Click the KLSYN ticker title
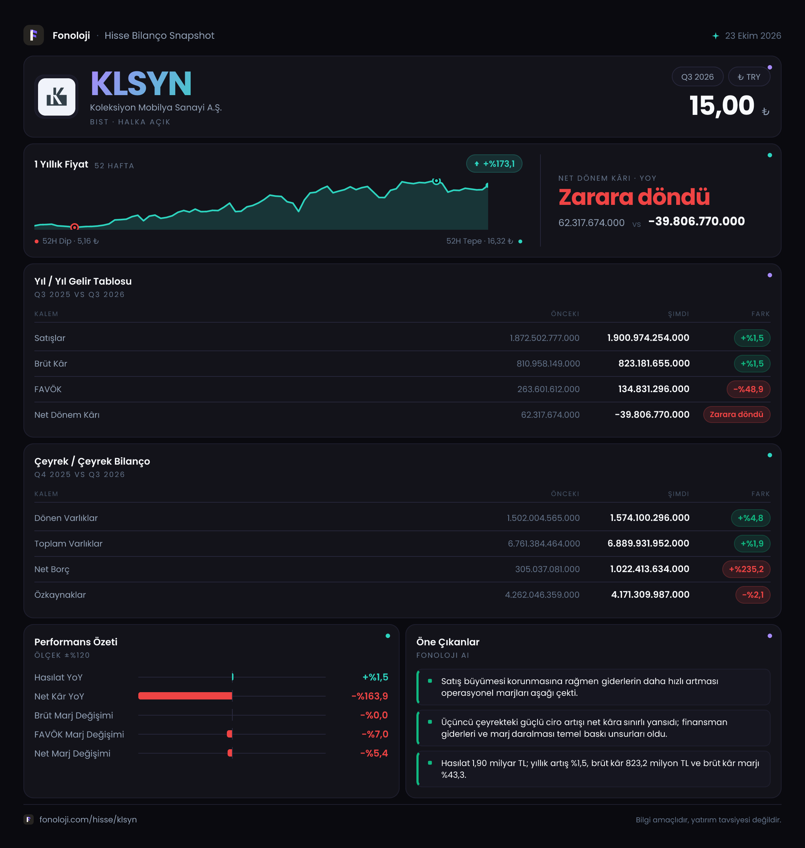Screen dimensions: 805x848 tap(141, 84)
